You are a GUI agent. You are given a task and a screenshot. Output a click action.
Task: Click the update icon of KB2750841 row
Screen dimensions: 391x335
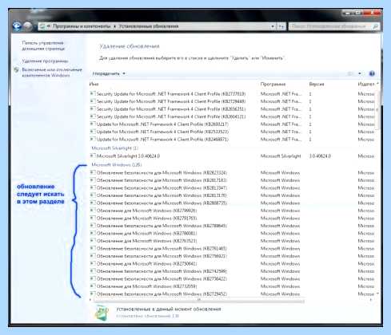[92, 263]
